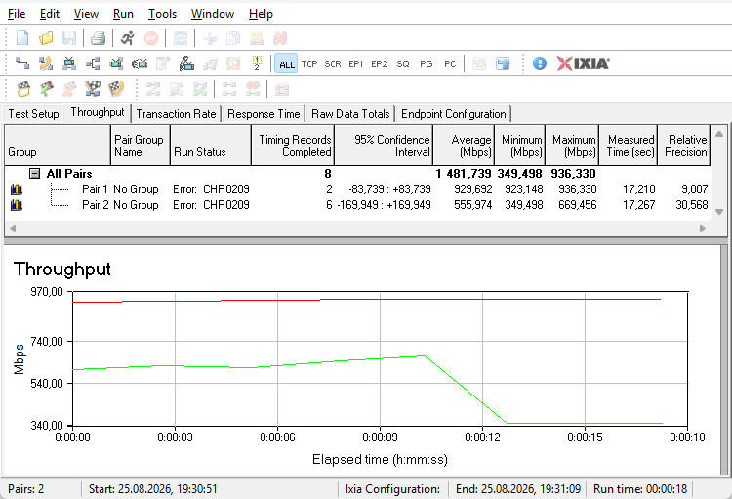Open the Run menu
The image size is (732, 499).
(123, 14)
